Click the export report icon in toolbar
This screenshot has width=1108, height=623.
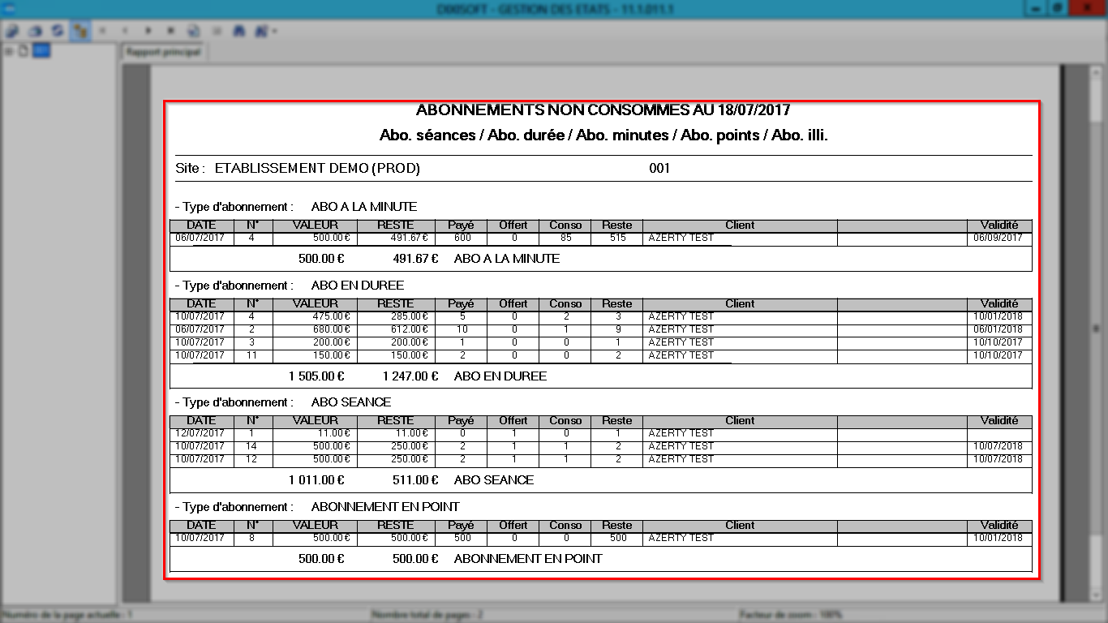click(12, 31)
